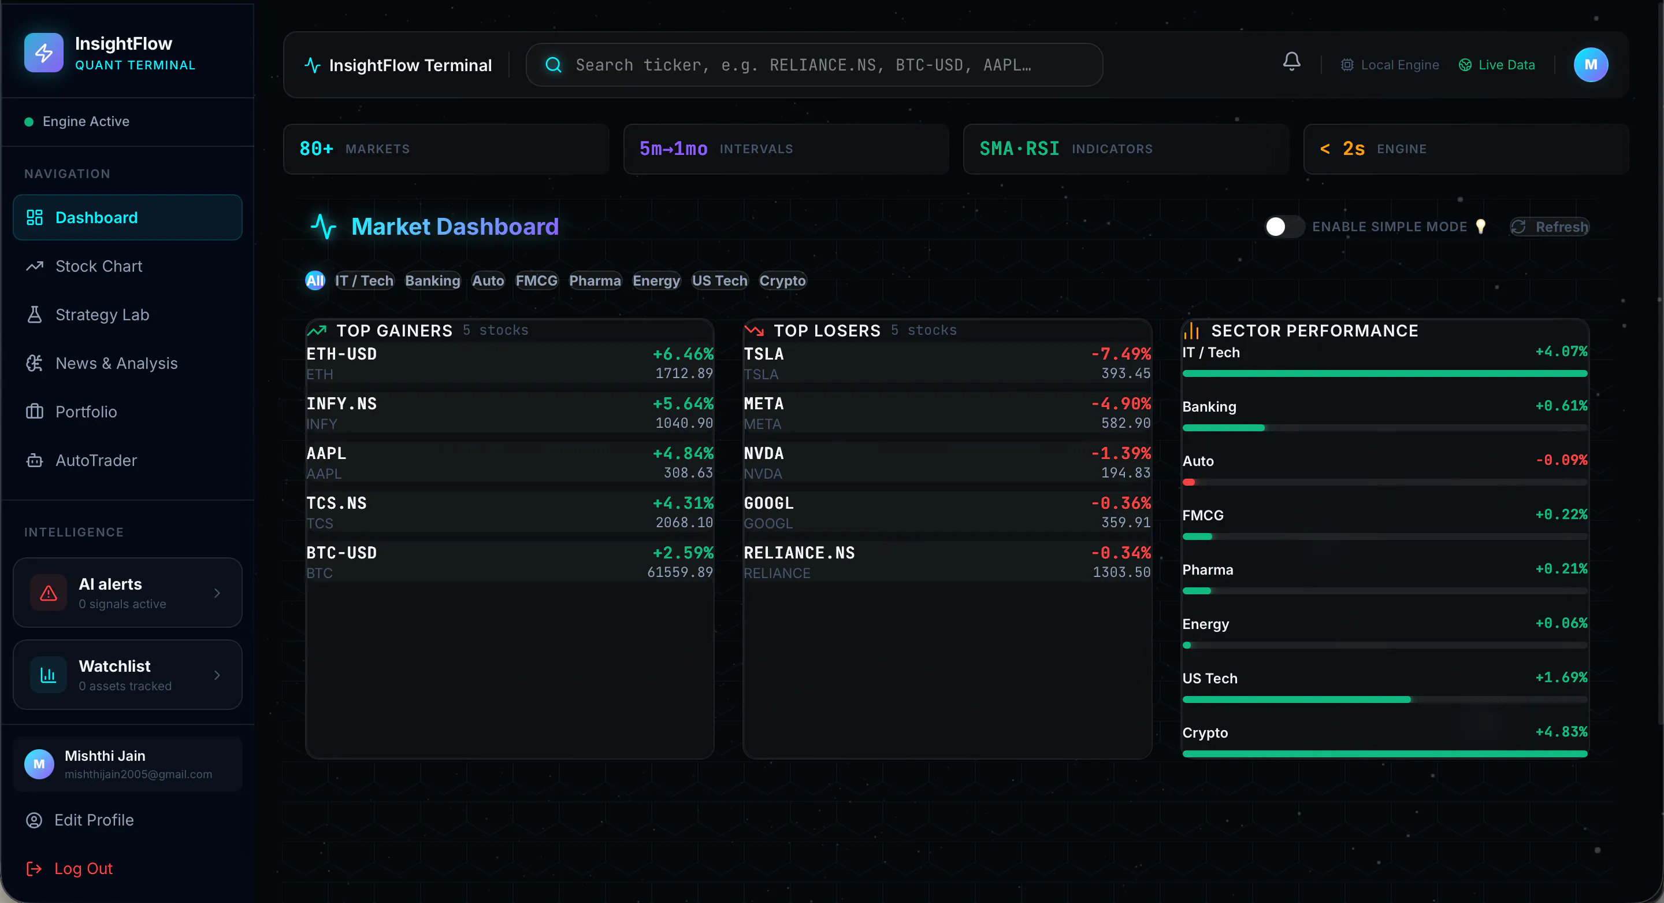
Task: Click the Local Engine label
Action: coord(1400,65)
